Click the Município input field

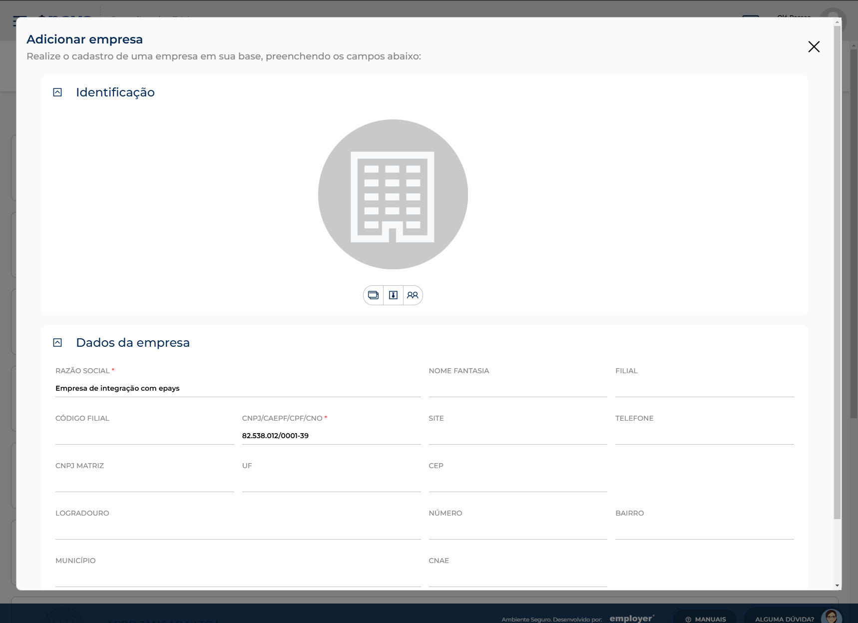(x=238, y=578)
